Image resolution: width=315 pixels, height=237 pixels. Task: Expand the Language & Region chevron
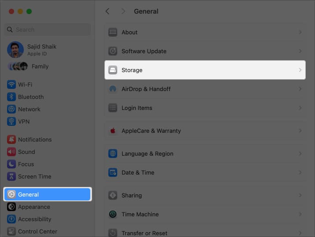click(300, 153)
